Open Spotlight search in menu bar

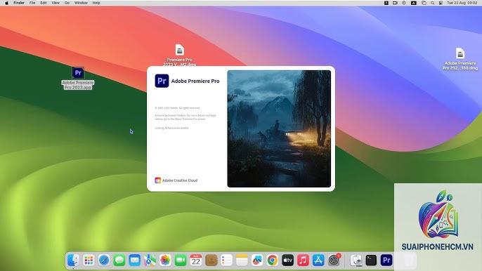click(x=433, y=3)
